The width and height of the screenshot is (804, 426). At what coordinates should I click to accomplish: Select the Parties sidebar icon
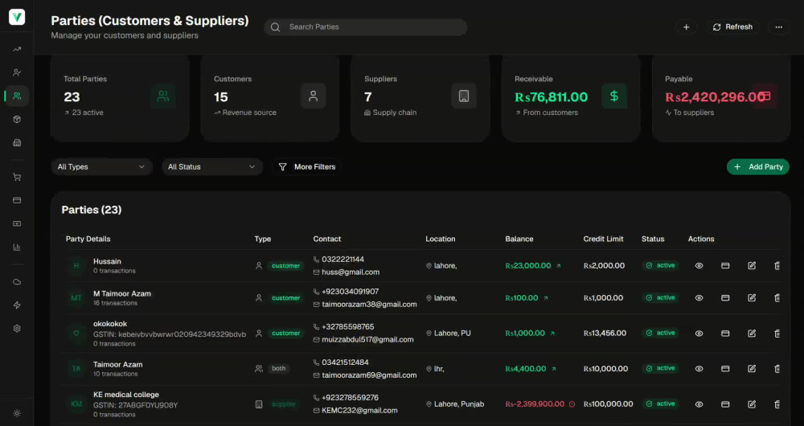(x=17, y=96)
